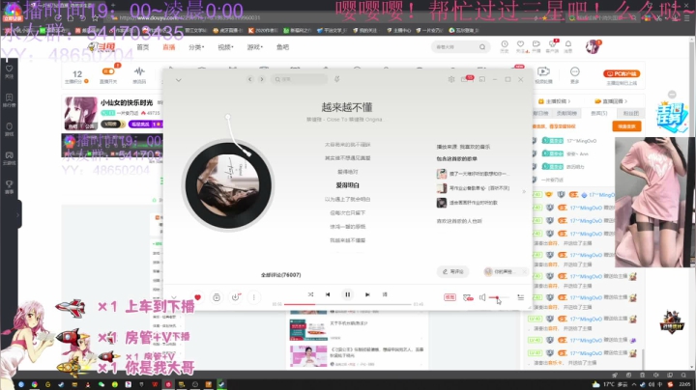Collapse the player view with down chevron

(179, 80)
